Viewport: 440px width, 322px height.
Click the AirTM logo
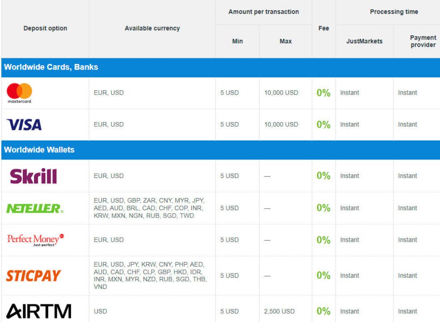39,311
